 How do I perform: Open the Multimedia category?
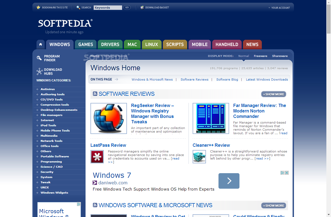(x=49, y=136)
